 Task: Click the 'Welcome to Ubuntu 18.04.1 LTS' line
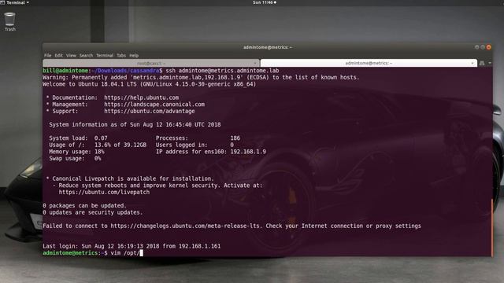point(149,84)
